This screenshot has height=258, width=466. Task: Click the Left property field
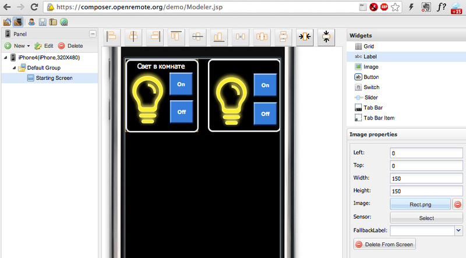tap(426, 153)
